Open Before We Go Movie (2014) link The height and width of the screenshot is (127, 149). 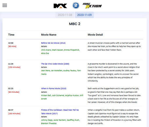53,43
